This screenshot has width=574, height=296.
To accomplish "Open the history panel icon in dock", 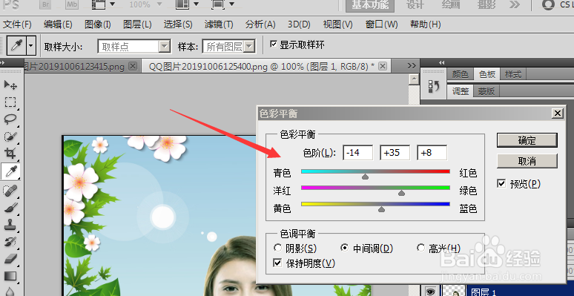I will pos(434,87).
